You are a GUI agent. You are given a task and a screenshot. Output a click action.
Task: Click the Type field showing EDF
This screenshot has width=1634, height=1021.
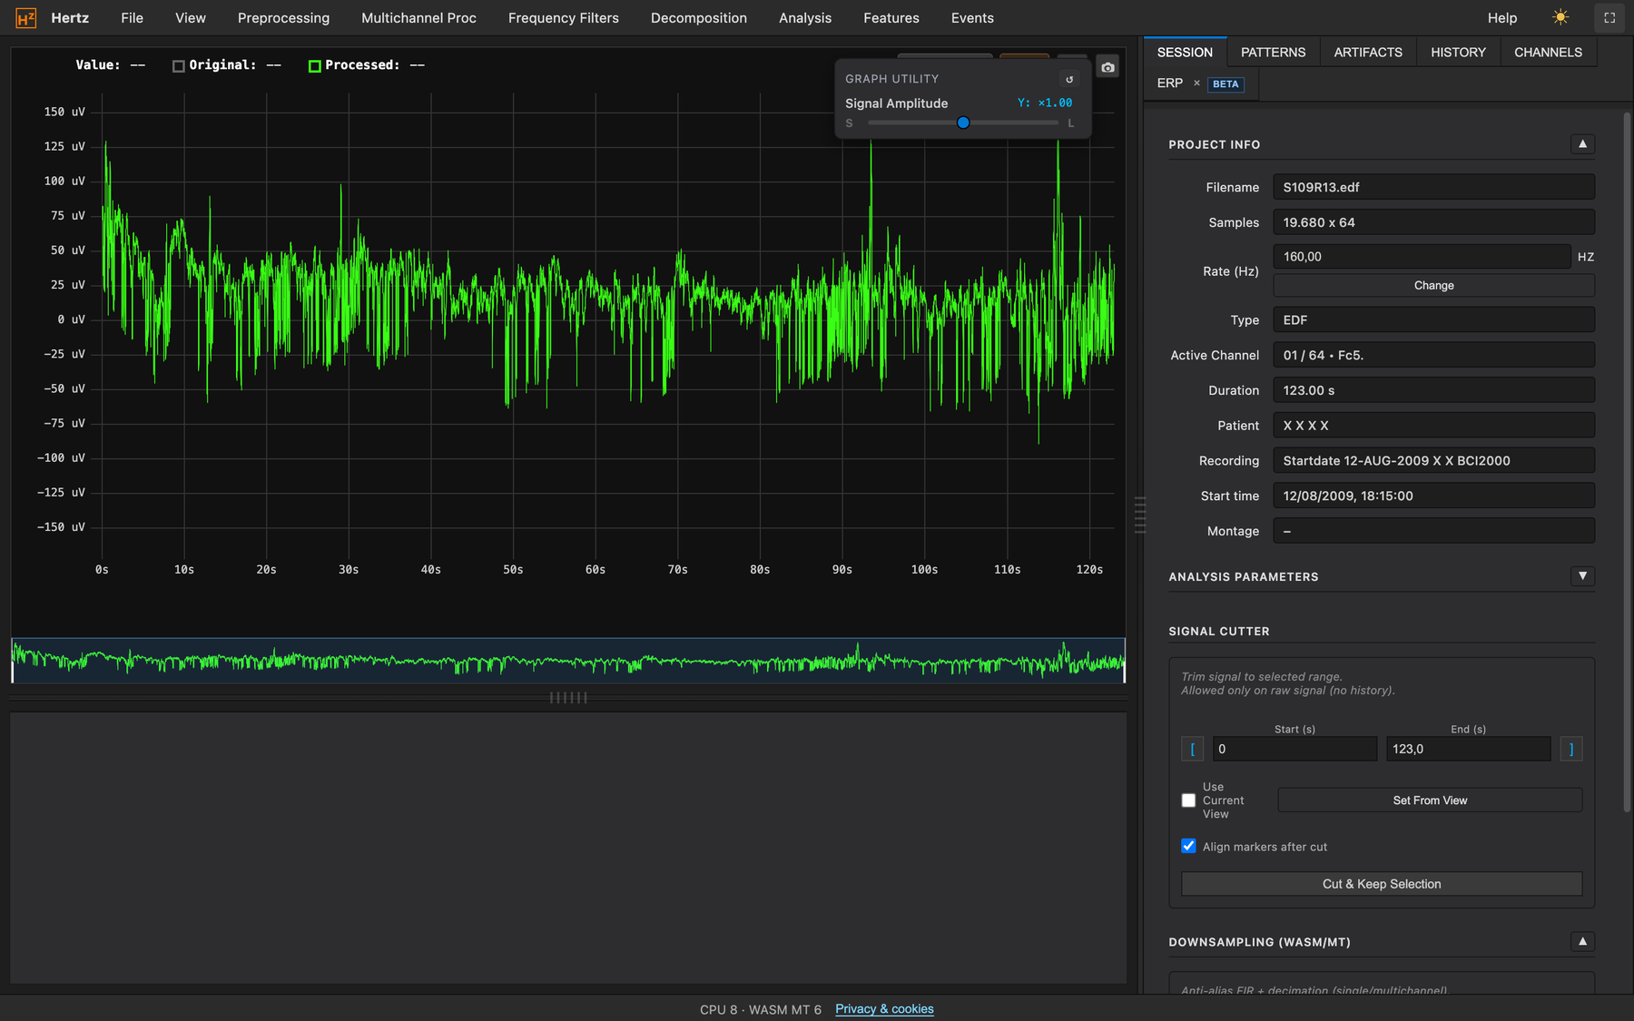[1433, 319]
